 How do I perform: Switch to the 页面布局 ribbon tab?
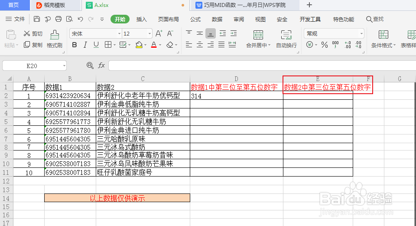(x=169, y=20)
